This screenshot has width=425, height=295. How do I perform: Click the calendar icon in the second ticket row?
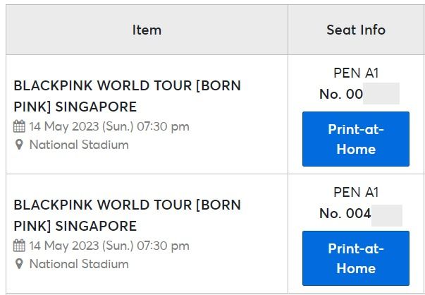(x=20, y=246)
